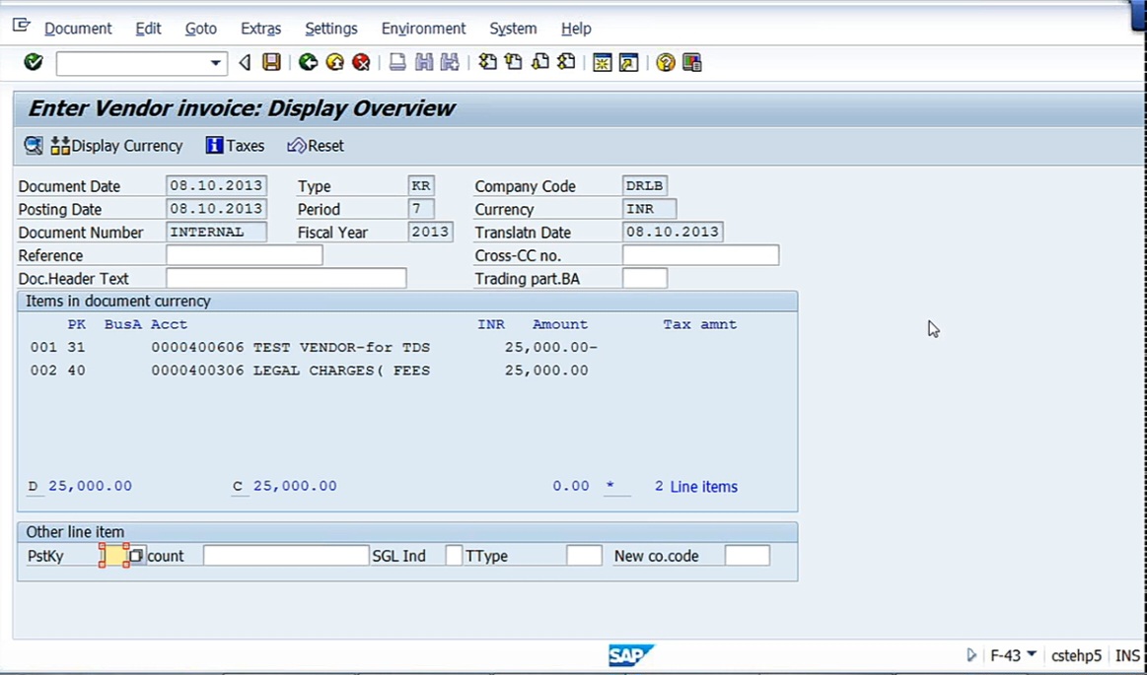Image resolution: width=1147 pixels, height=675 pixels.
Task: Expand the status bar triangle arrow
Action: [970, 655]
